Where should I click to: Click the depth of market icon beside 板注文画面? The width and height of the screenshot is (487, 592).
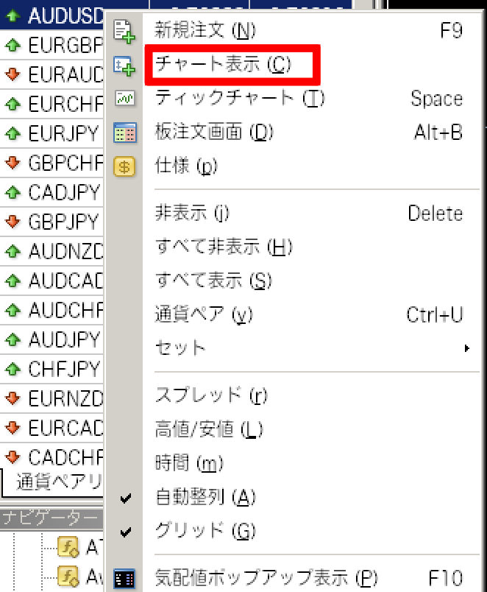(x=124, y=133)
